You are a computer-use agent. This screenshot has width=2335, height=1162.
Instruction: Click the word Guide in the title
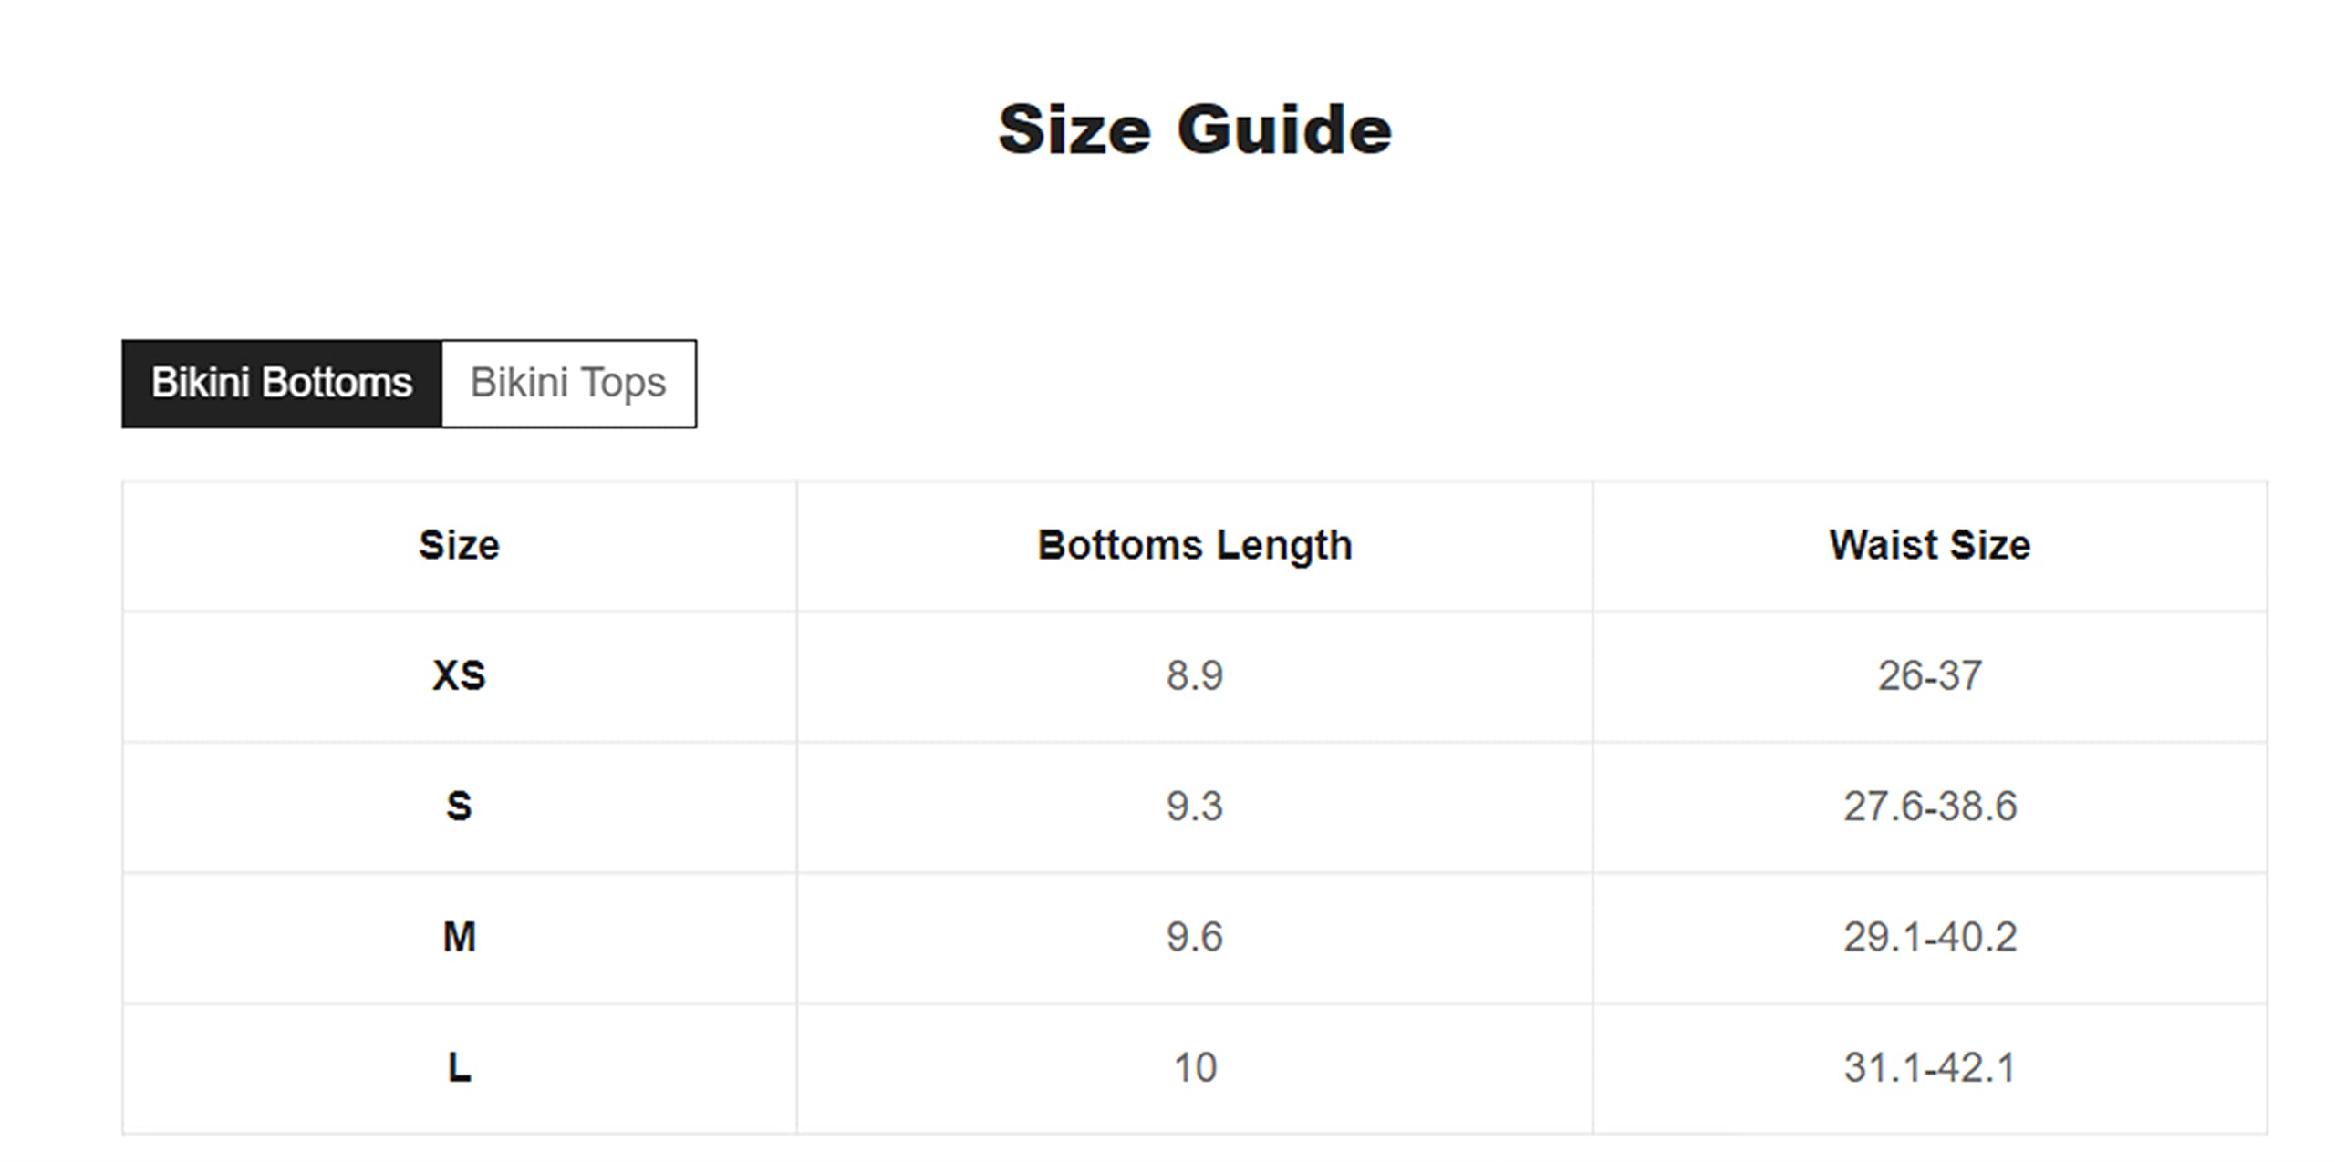point(1284,130)
